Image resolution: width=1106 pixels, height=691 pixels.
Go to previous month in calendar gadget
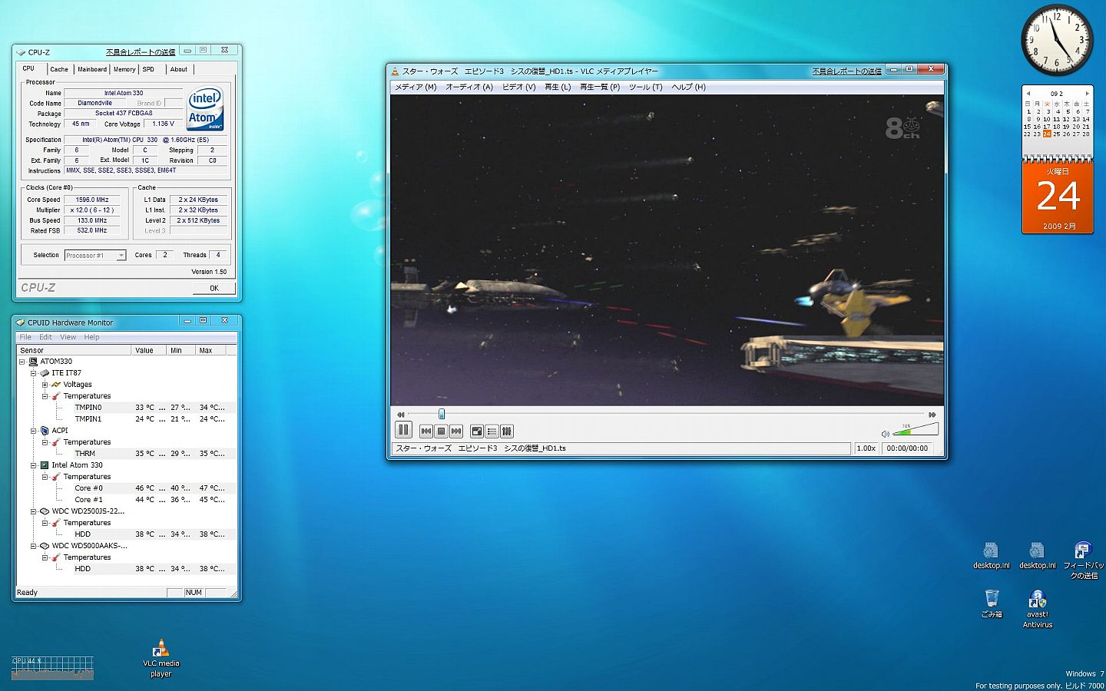1028,94
